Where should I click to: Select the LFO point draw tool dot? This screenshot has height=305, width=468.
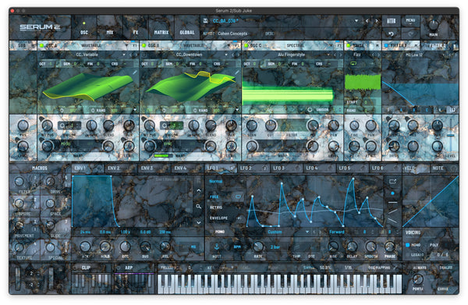click(392, 193)
